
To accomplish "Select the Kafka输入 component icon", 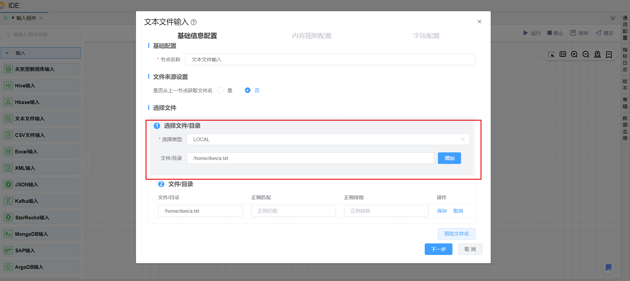I will pos(9,201).
